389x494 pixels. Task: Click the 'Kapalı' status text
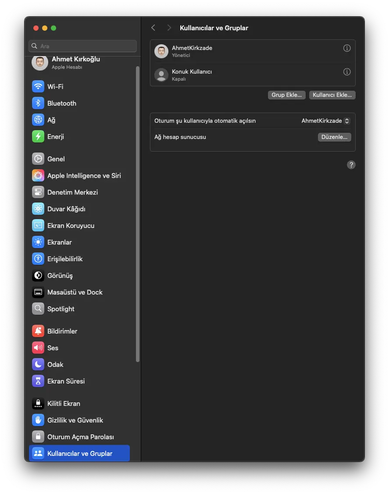tap(179, 79)
